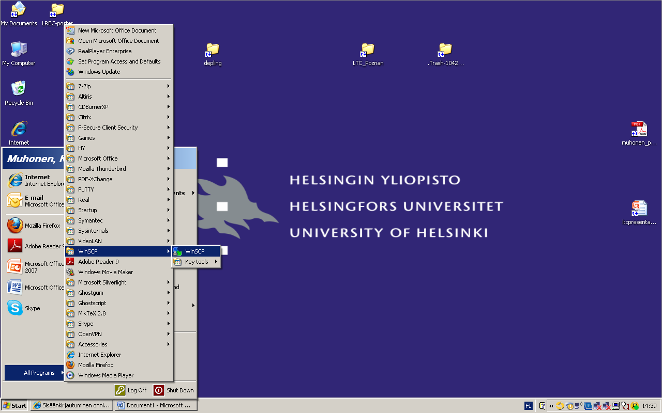Expand the Key tools submenu
This screenshot has width=662, height=413.
(197, 262)
